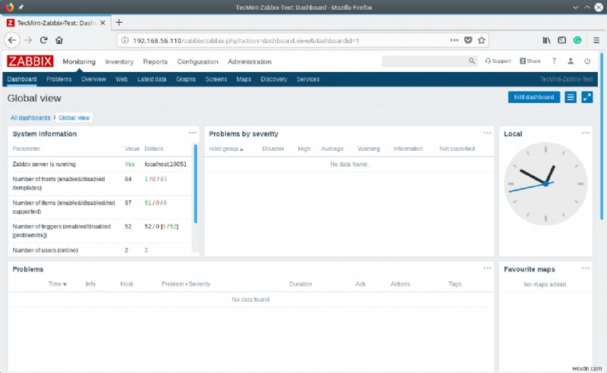607x373 pixels.
Task: Open the Reports menu
Action: (x=156, y=61)
